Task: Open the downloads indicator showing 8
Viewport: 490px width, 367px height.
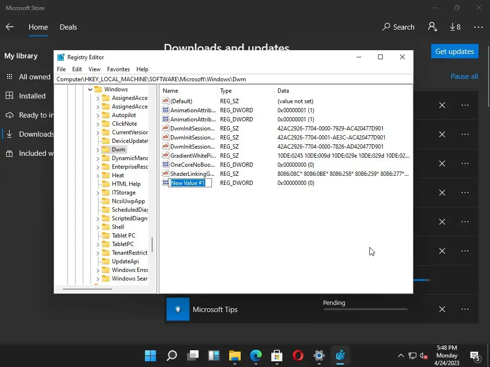Action: [455, 27]
